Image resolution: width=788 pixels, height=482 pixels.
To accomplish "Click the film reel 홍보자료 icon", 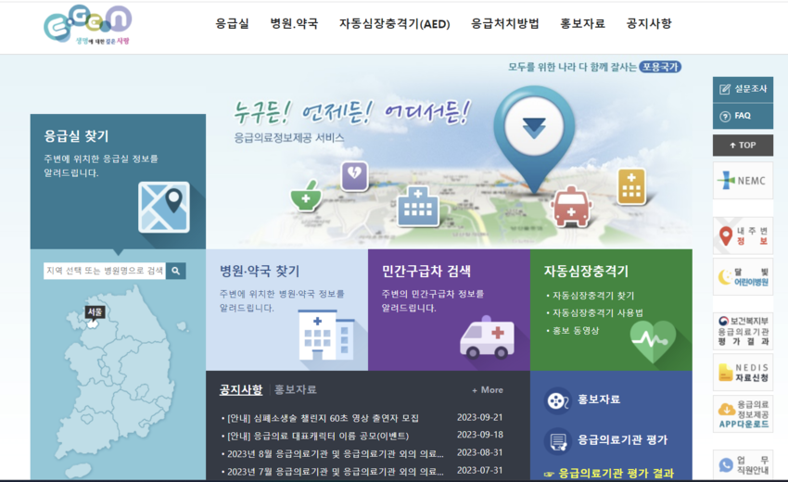I will pos(556,400).
